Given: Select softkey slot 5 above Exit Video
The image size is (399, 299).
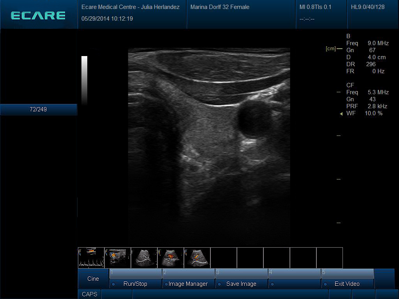Looking at the screenshot, I should click(x=348, y=274).
